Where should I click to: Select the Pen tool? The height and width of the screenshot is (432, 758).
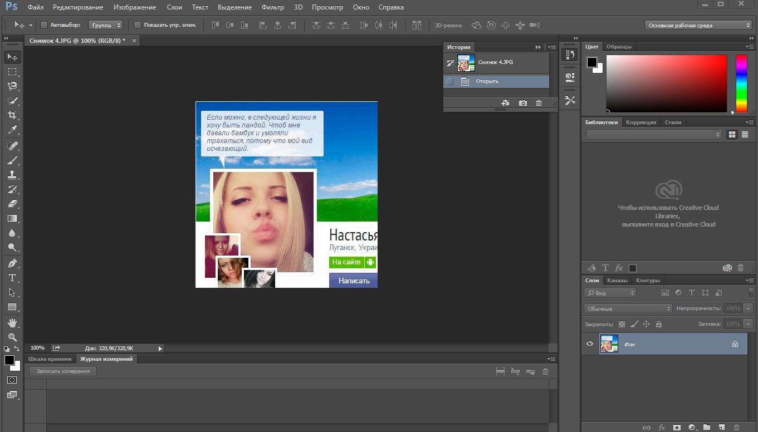12,263
